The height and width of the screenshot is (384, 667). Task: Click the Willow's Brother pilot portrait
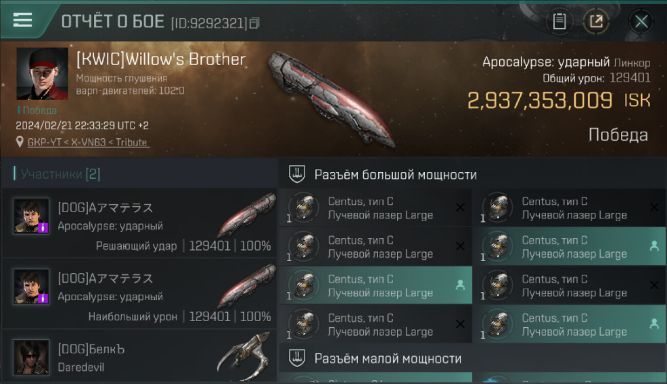tap(42, 74)
